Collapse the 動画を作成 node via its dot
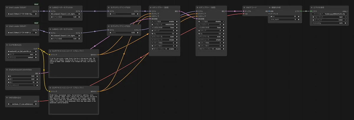The image size is (354, 120). pyautogui.click(x=270, y=8)
